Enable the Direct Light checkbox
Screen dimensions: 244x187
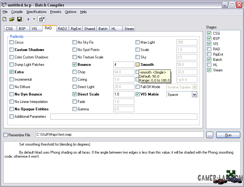click(74, 87)
